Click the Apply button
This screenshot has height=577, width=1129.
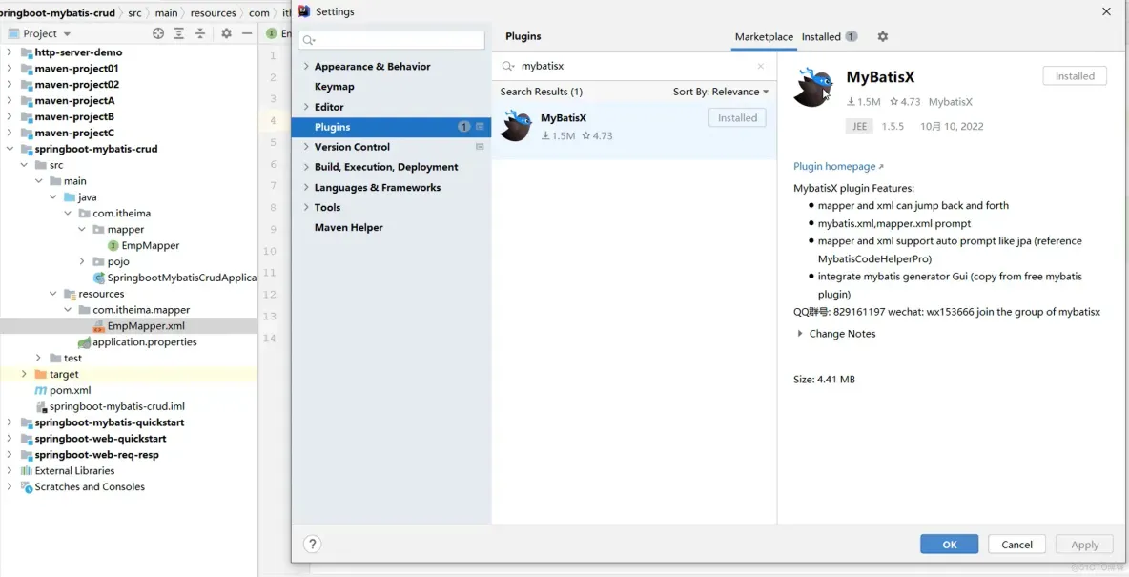tap(1084, 545)
